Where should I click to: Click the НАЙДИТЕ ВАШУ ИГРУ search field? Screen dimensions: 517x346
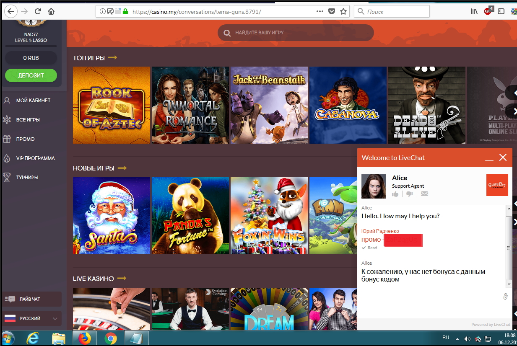coord(296,33)
